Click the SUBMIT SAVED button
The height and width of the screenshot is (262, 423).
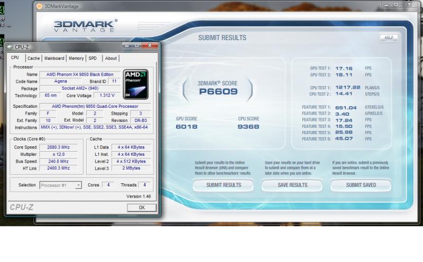coord(361,185)
